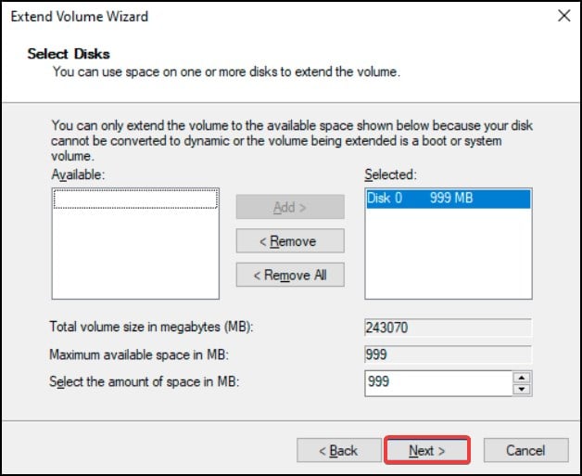Viewport: 582px width, 476px height.
Task: Click the greyed-out Add button
Action: (x=290, y=207)
